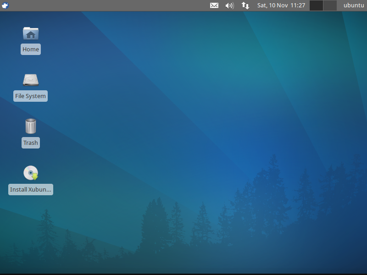Switch to the second workspace
Viewport: 367px width, 275px height.
coord(330,5)
